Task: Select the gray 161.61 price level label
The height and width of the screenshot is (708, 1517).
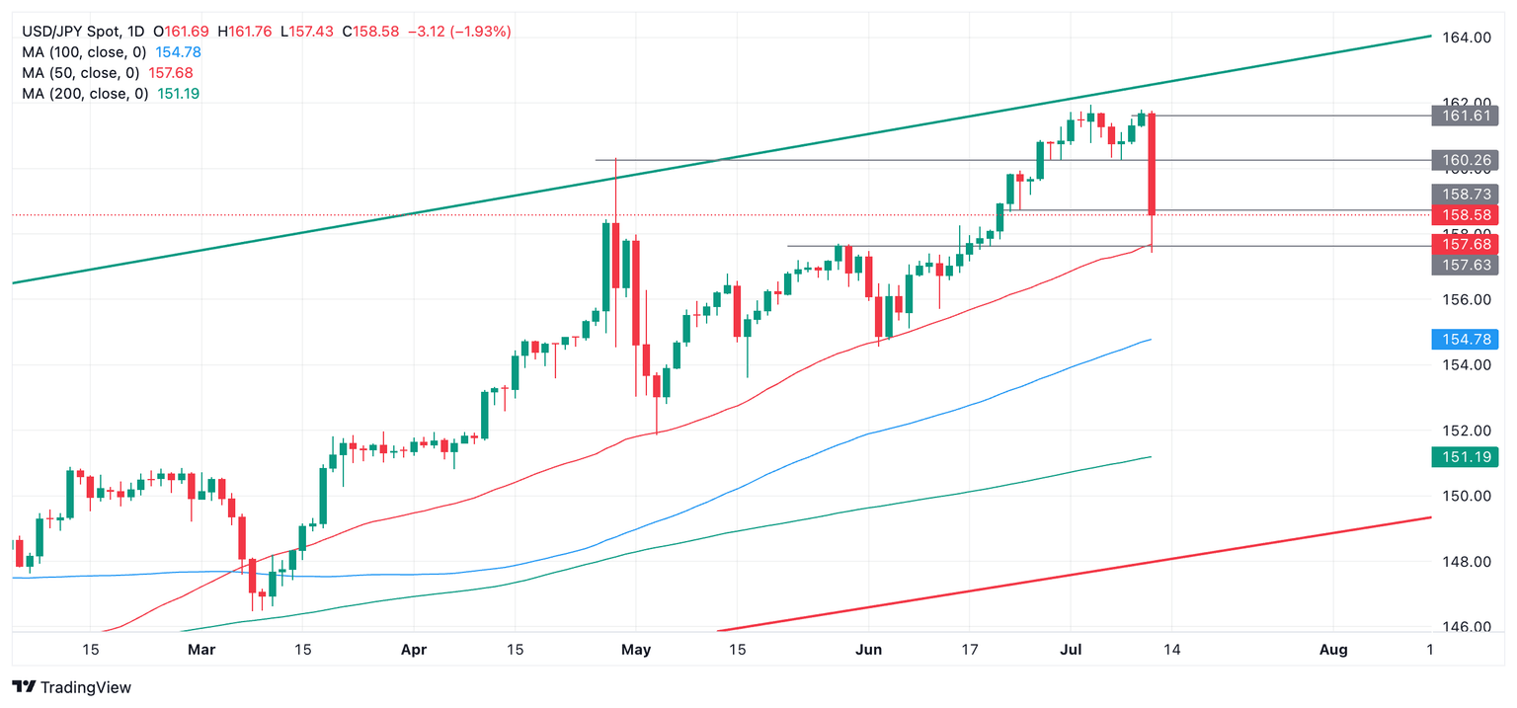Action: tap(1466, 117)
